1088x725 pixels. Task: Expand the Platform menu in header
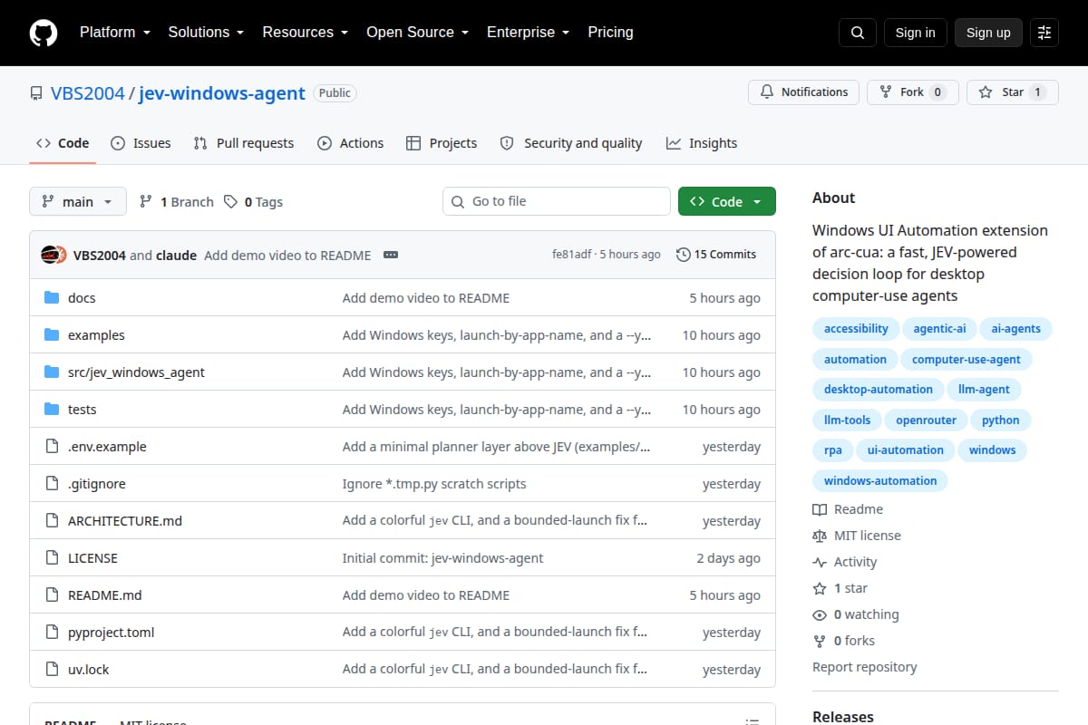[x=115, y=33]
